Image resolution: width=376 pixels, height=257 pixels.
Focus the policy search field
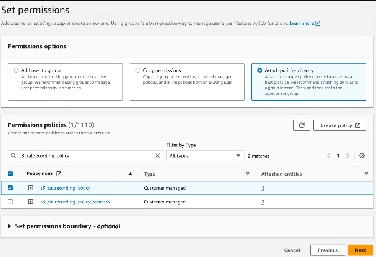tap(85, 156)
